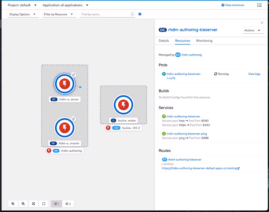269x212 pixels.
Task: Select layout 2 in graph controls
Action: tap(68, 204)
